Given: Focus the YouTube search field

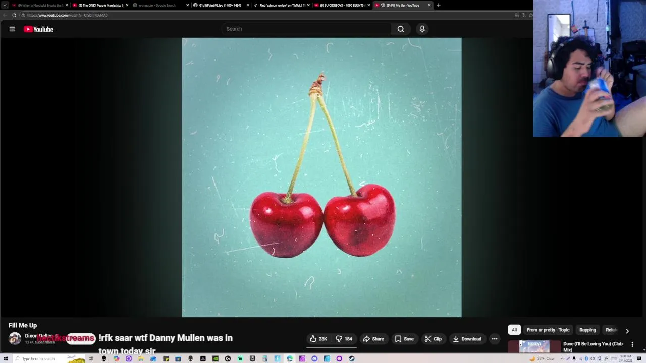Looking at the screenshot, I should point(306,29).
